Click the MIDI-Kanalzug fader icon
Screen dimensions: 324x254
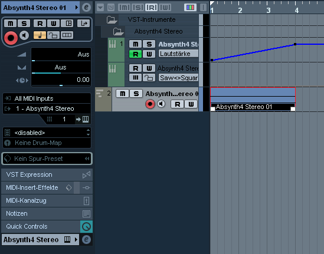click(x=86, y=201)
